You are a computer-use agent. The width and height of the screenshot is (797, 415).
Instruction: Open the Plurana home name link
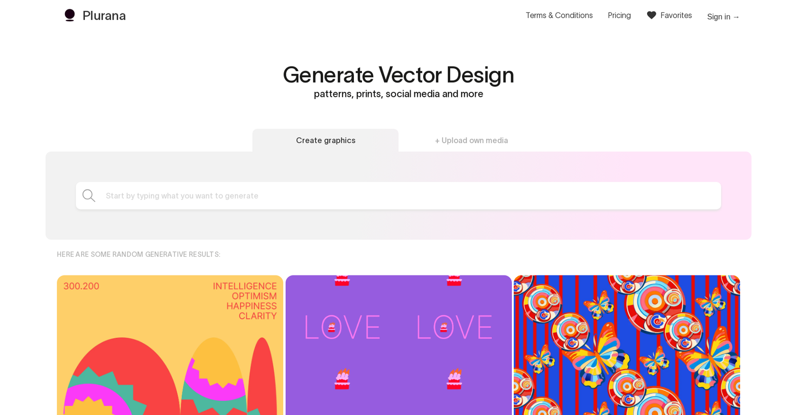[x=104, y=16]
